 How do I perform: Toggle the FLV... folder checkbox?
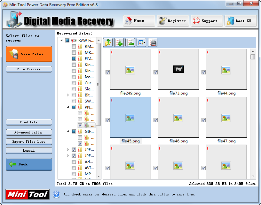[x=74, y=58]
